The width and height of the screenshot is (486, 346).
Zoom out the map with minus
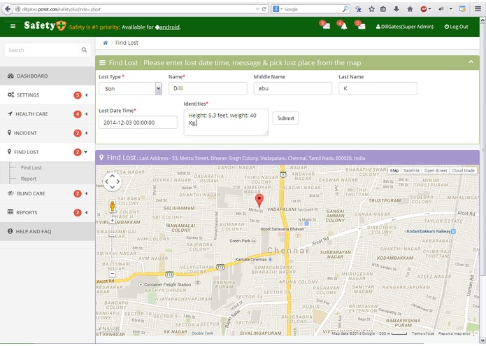point(112,274)
